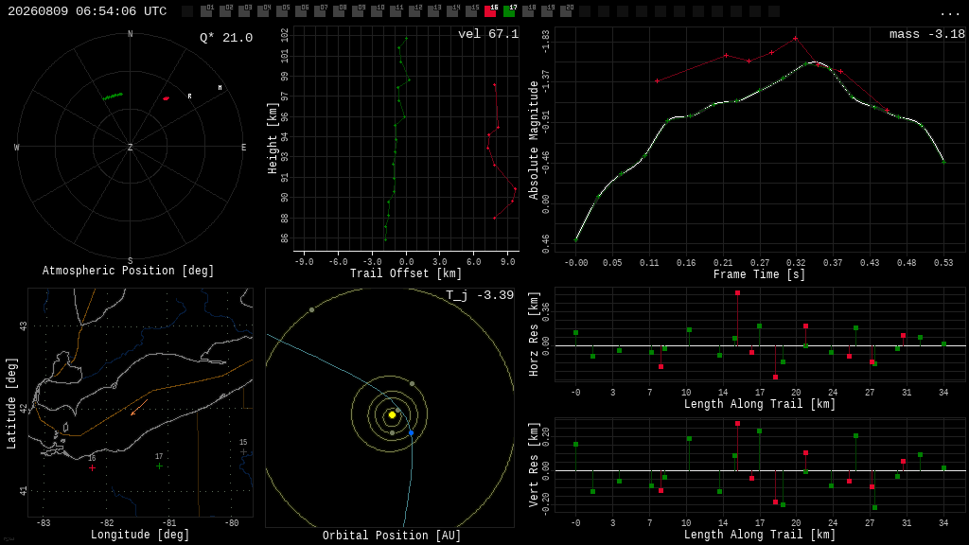Click the blue Earth dot in orbital plot

(x=412, y=433)
